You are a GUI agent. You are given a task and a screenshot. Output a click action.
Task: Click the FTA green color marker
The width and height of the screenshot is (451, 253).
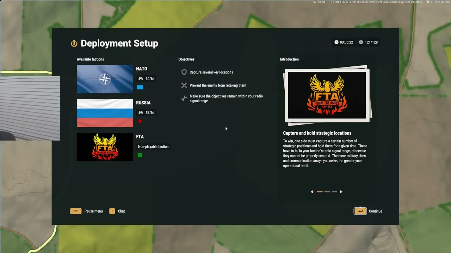point(140,155)
